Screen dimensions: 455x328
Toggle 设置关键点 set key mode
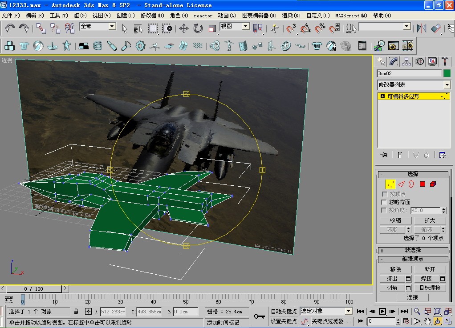(284, 321)
